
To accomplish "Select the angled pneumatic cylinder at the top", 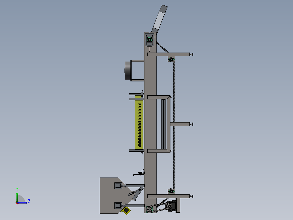I will [159, 19].
